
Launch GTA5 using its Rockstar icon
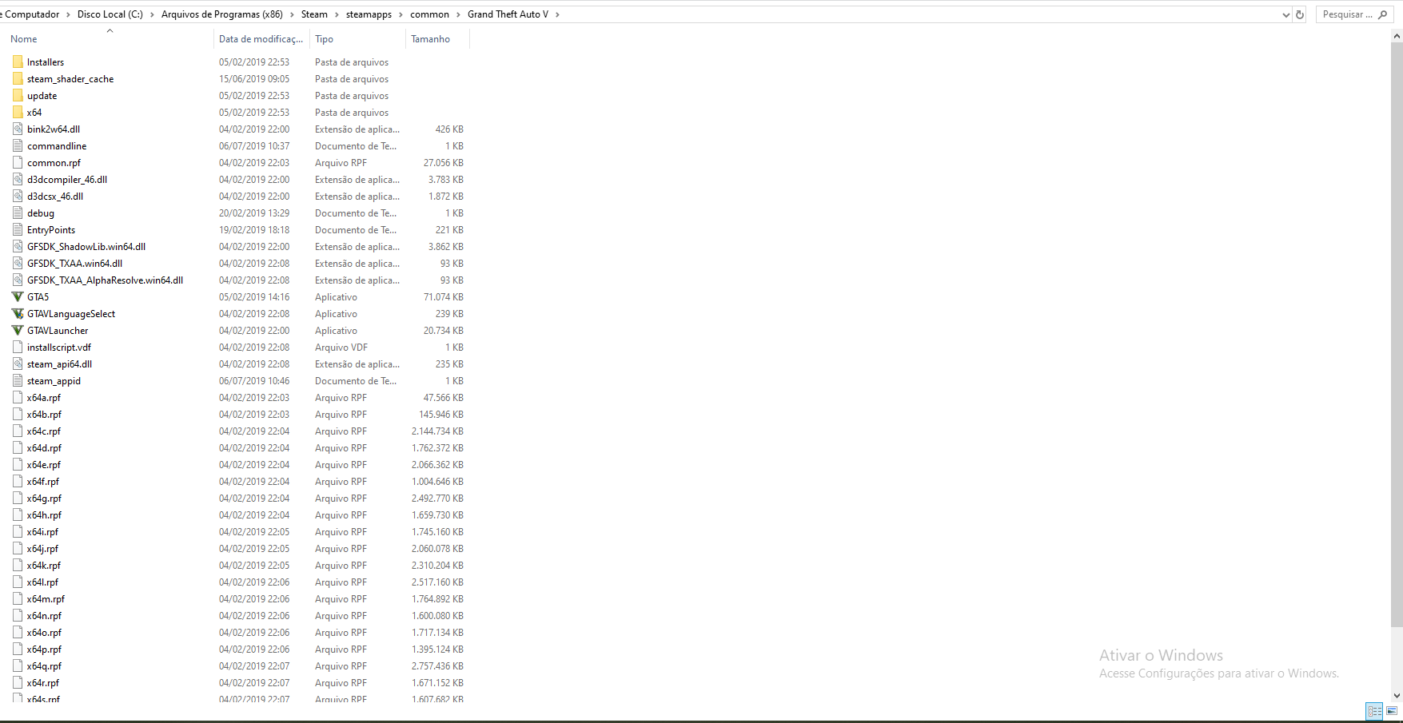pyautogui.click(x=38, y=296)
